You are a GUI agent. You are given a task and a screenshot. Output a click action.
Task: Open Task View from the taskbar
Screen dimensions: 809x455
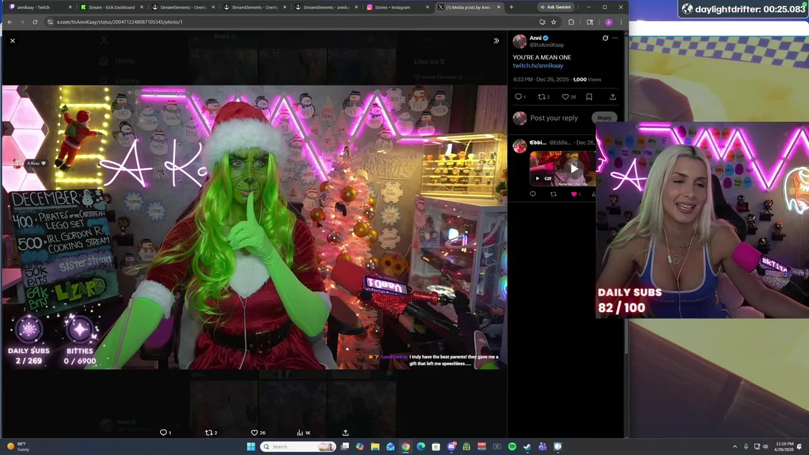pyautogui.click(x=344, y=447)
